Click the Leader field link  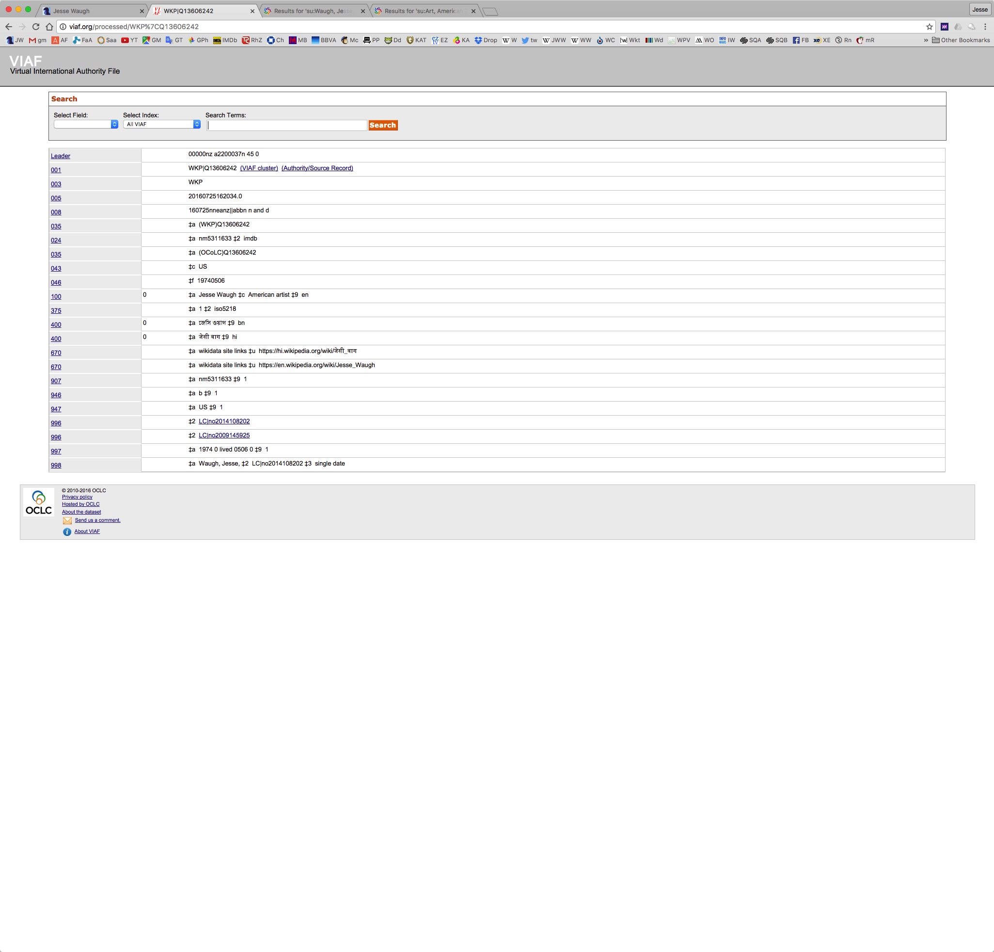tap(61, 156)
